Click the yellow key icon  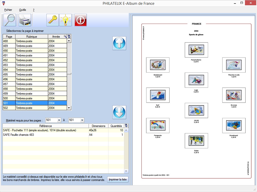[52, 20]
